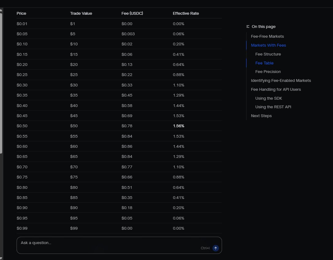Click the vertical scrollbar thumb
This screenshot has height=260, width=333.
1,83
